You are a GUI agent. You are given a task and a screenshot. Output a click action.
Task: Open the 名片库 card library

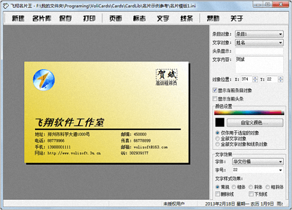tap(42, 18)
